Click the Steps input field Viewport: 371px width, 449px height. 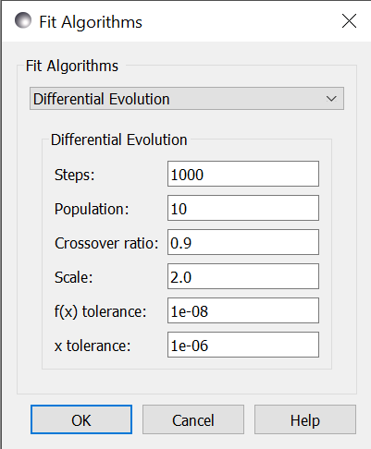click(x=243, y=174)
